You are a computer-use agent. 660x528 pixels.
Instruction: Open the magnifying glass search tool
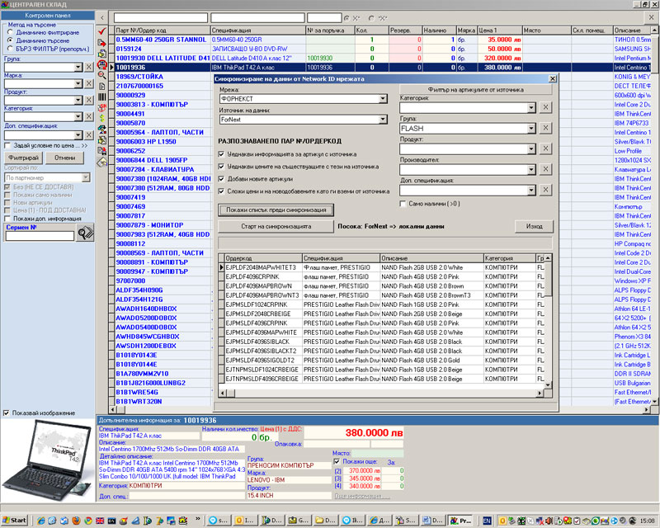(101, 75)
